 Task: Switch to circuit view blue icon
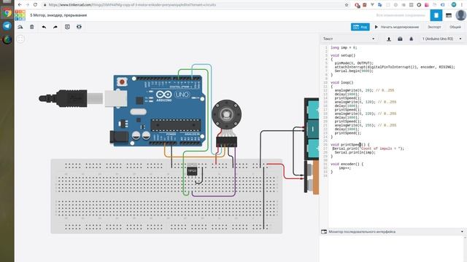pyautogui.click(x=436, y=15)
